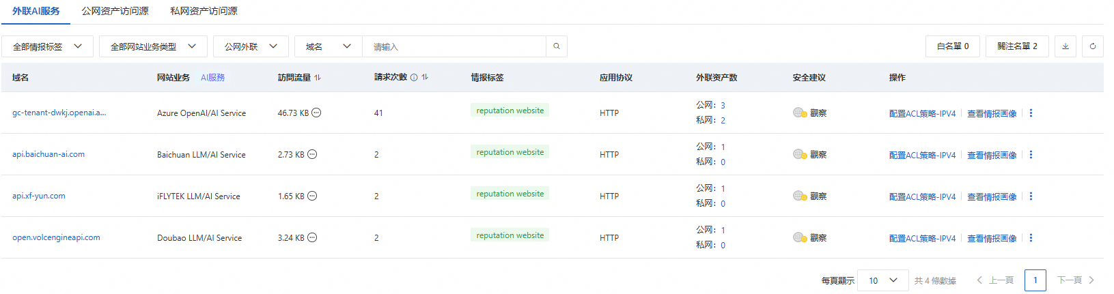Change page size dropdown showing 10
Image resolution: width=1114 pixels, height=294 pixels.
[x=882, y=280]
